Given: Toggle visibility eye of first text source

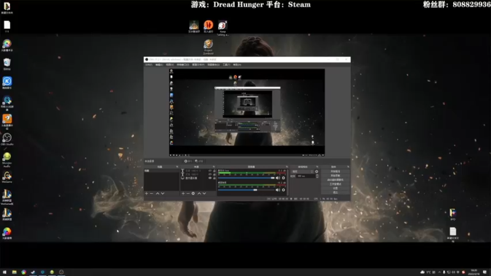Looking at the screenshot, I should click(210, 171).
